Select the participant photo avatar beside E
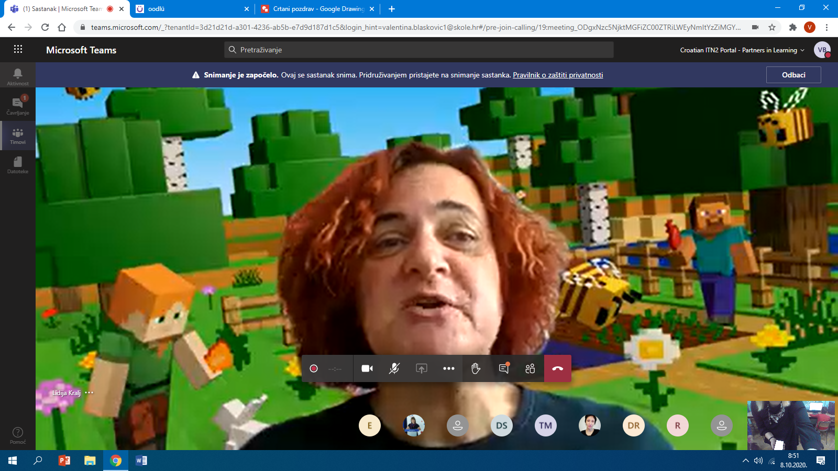Image resolution: width=838 pixels, height=471 pixels. click(414, 425)
